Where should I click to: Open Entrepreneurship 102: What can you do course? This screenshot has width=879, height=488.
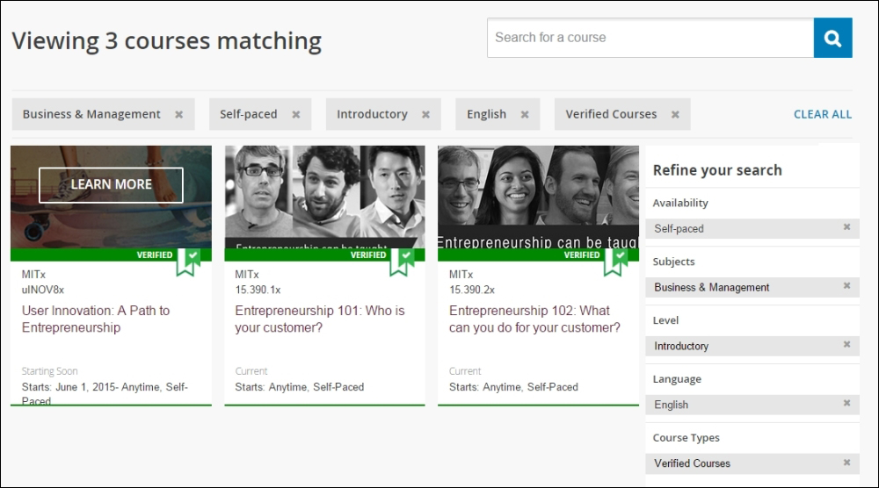(534, 319)
